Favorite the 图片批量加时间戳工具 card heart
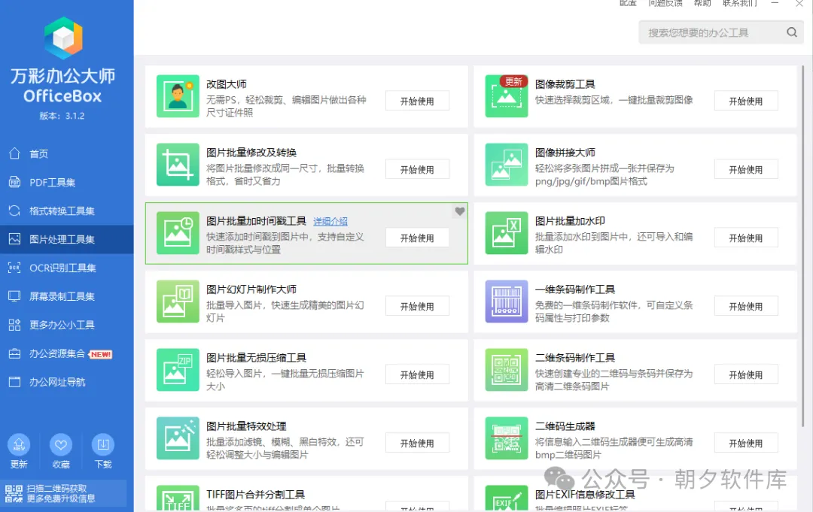 (459, 211)
